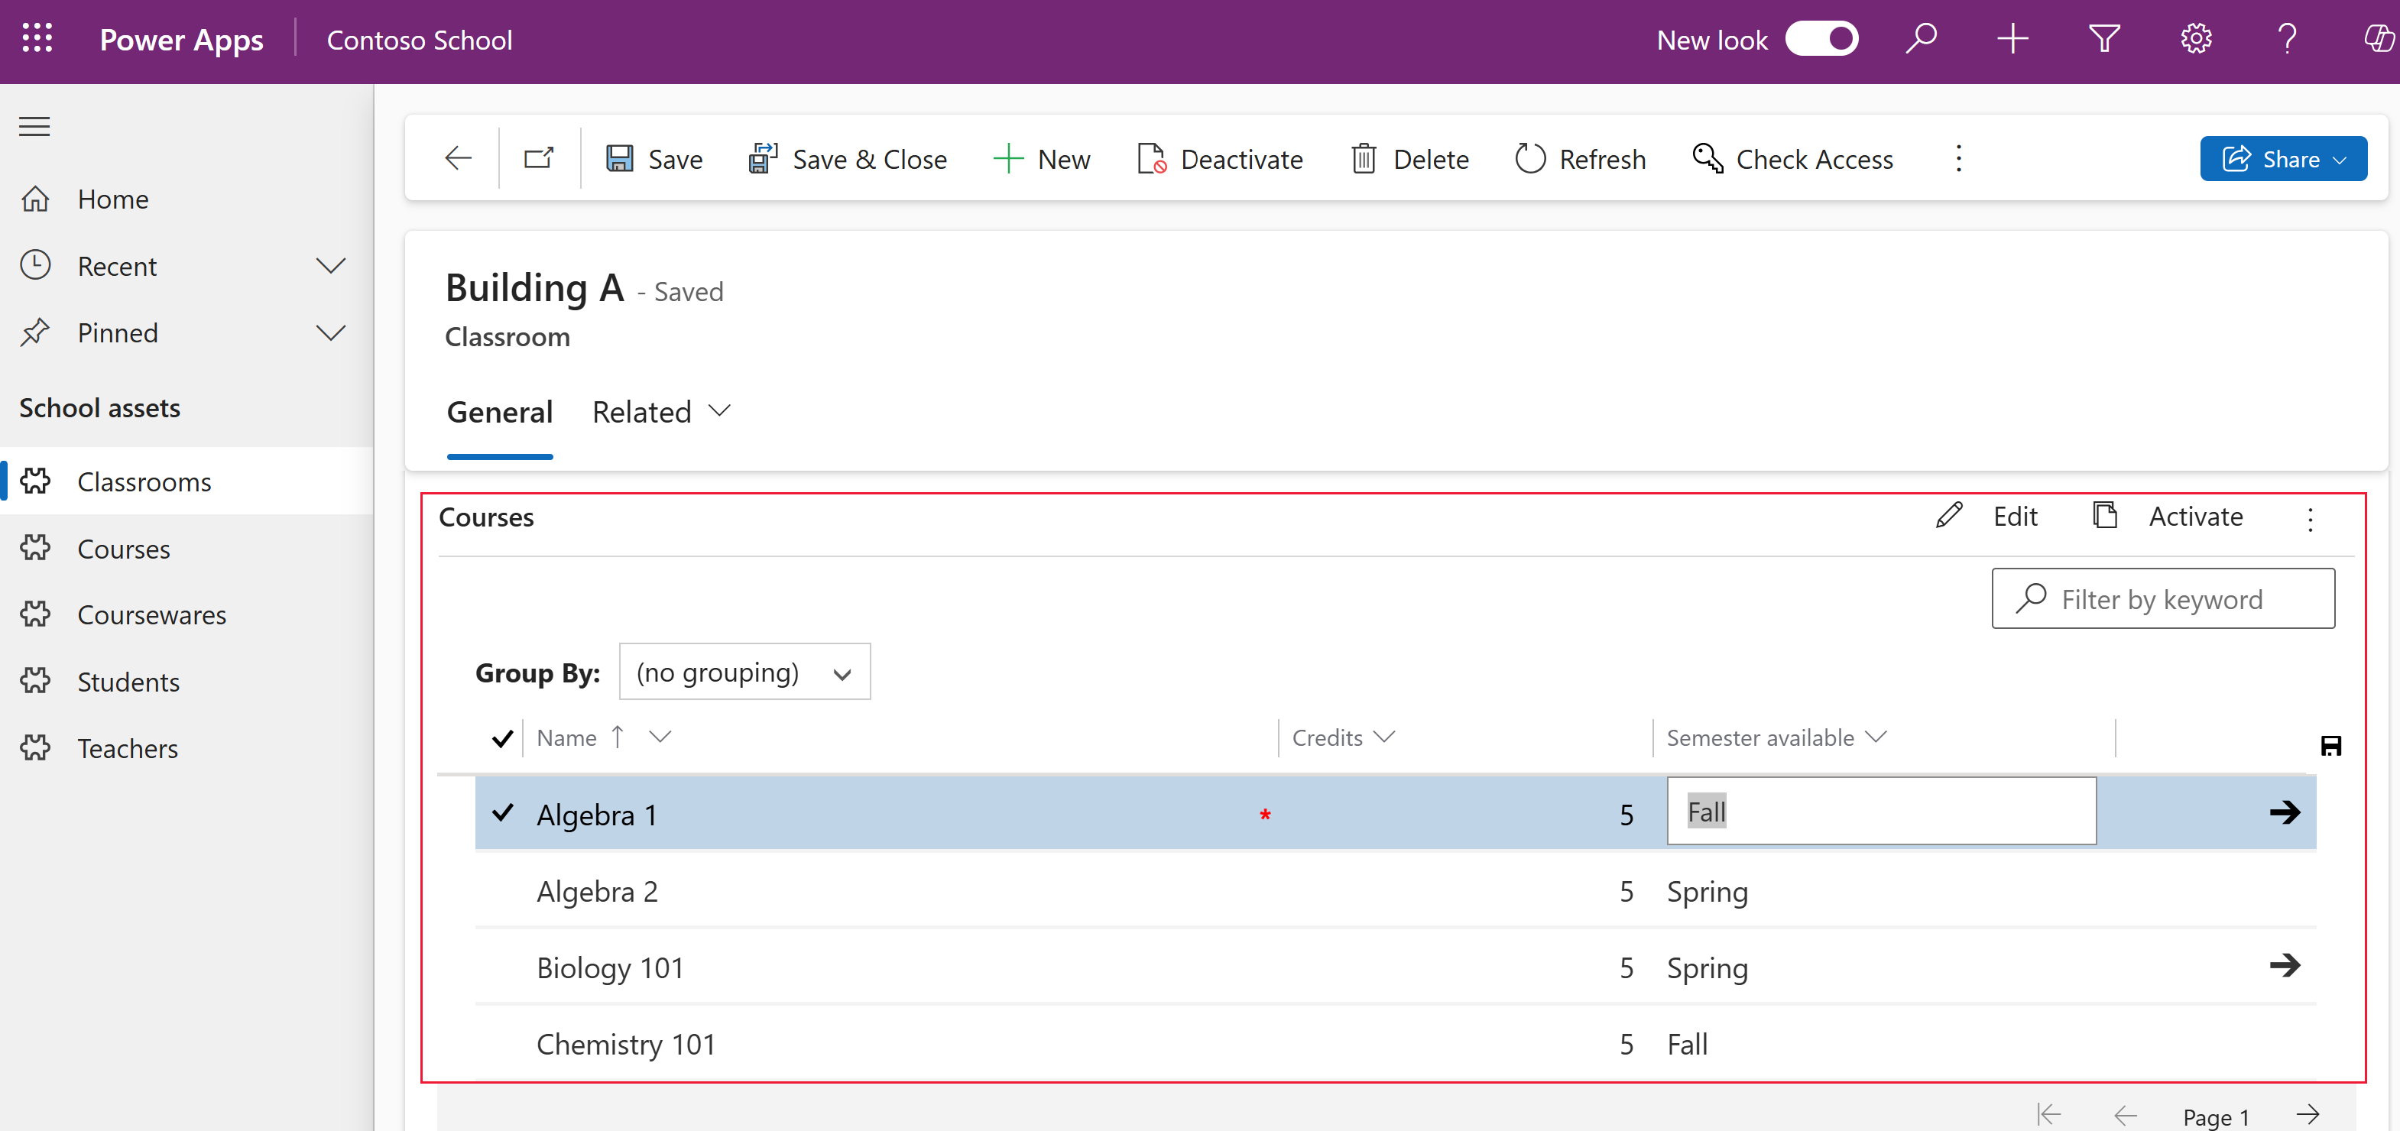Toggle the New look switch
This screenshot has height=1131, width=2400.
click(1826, 40)
